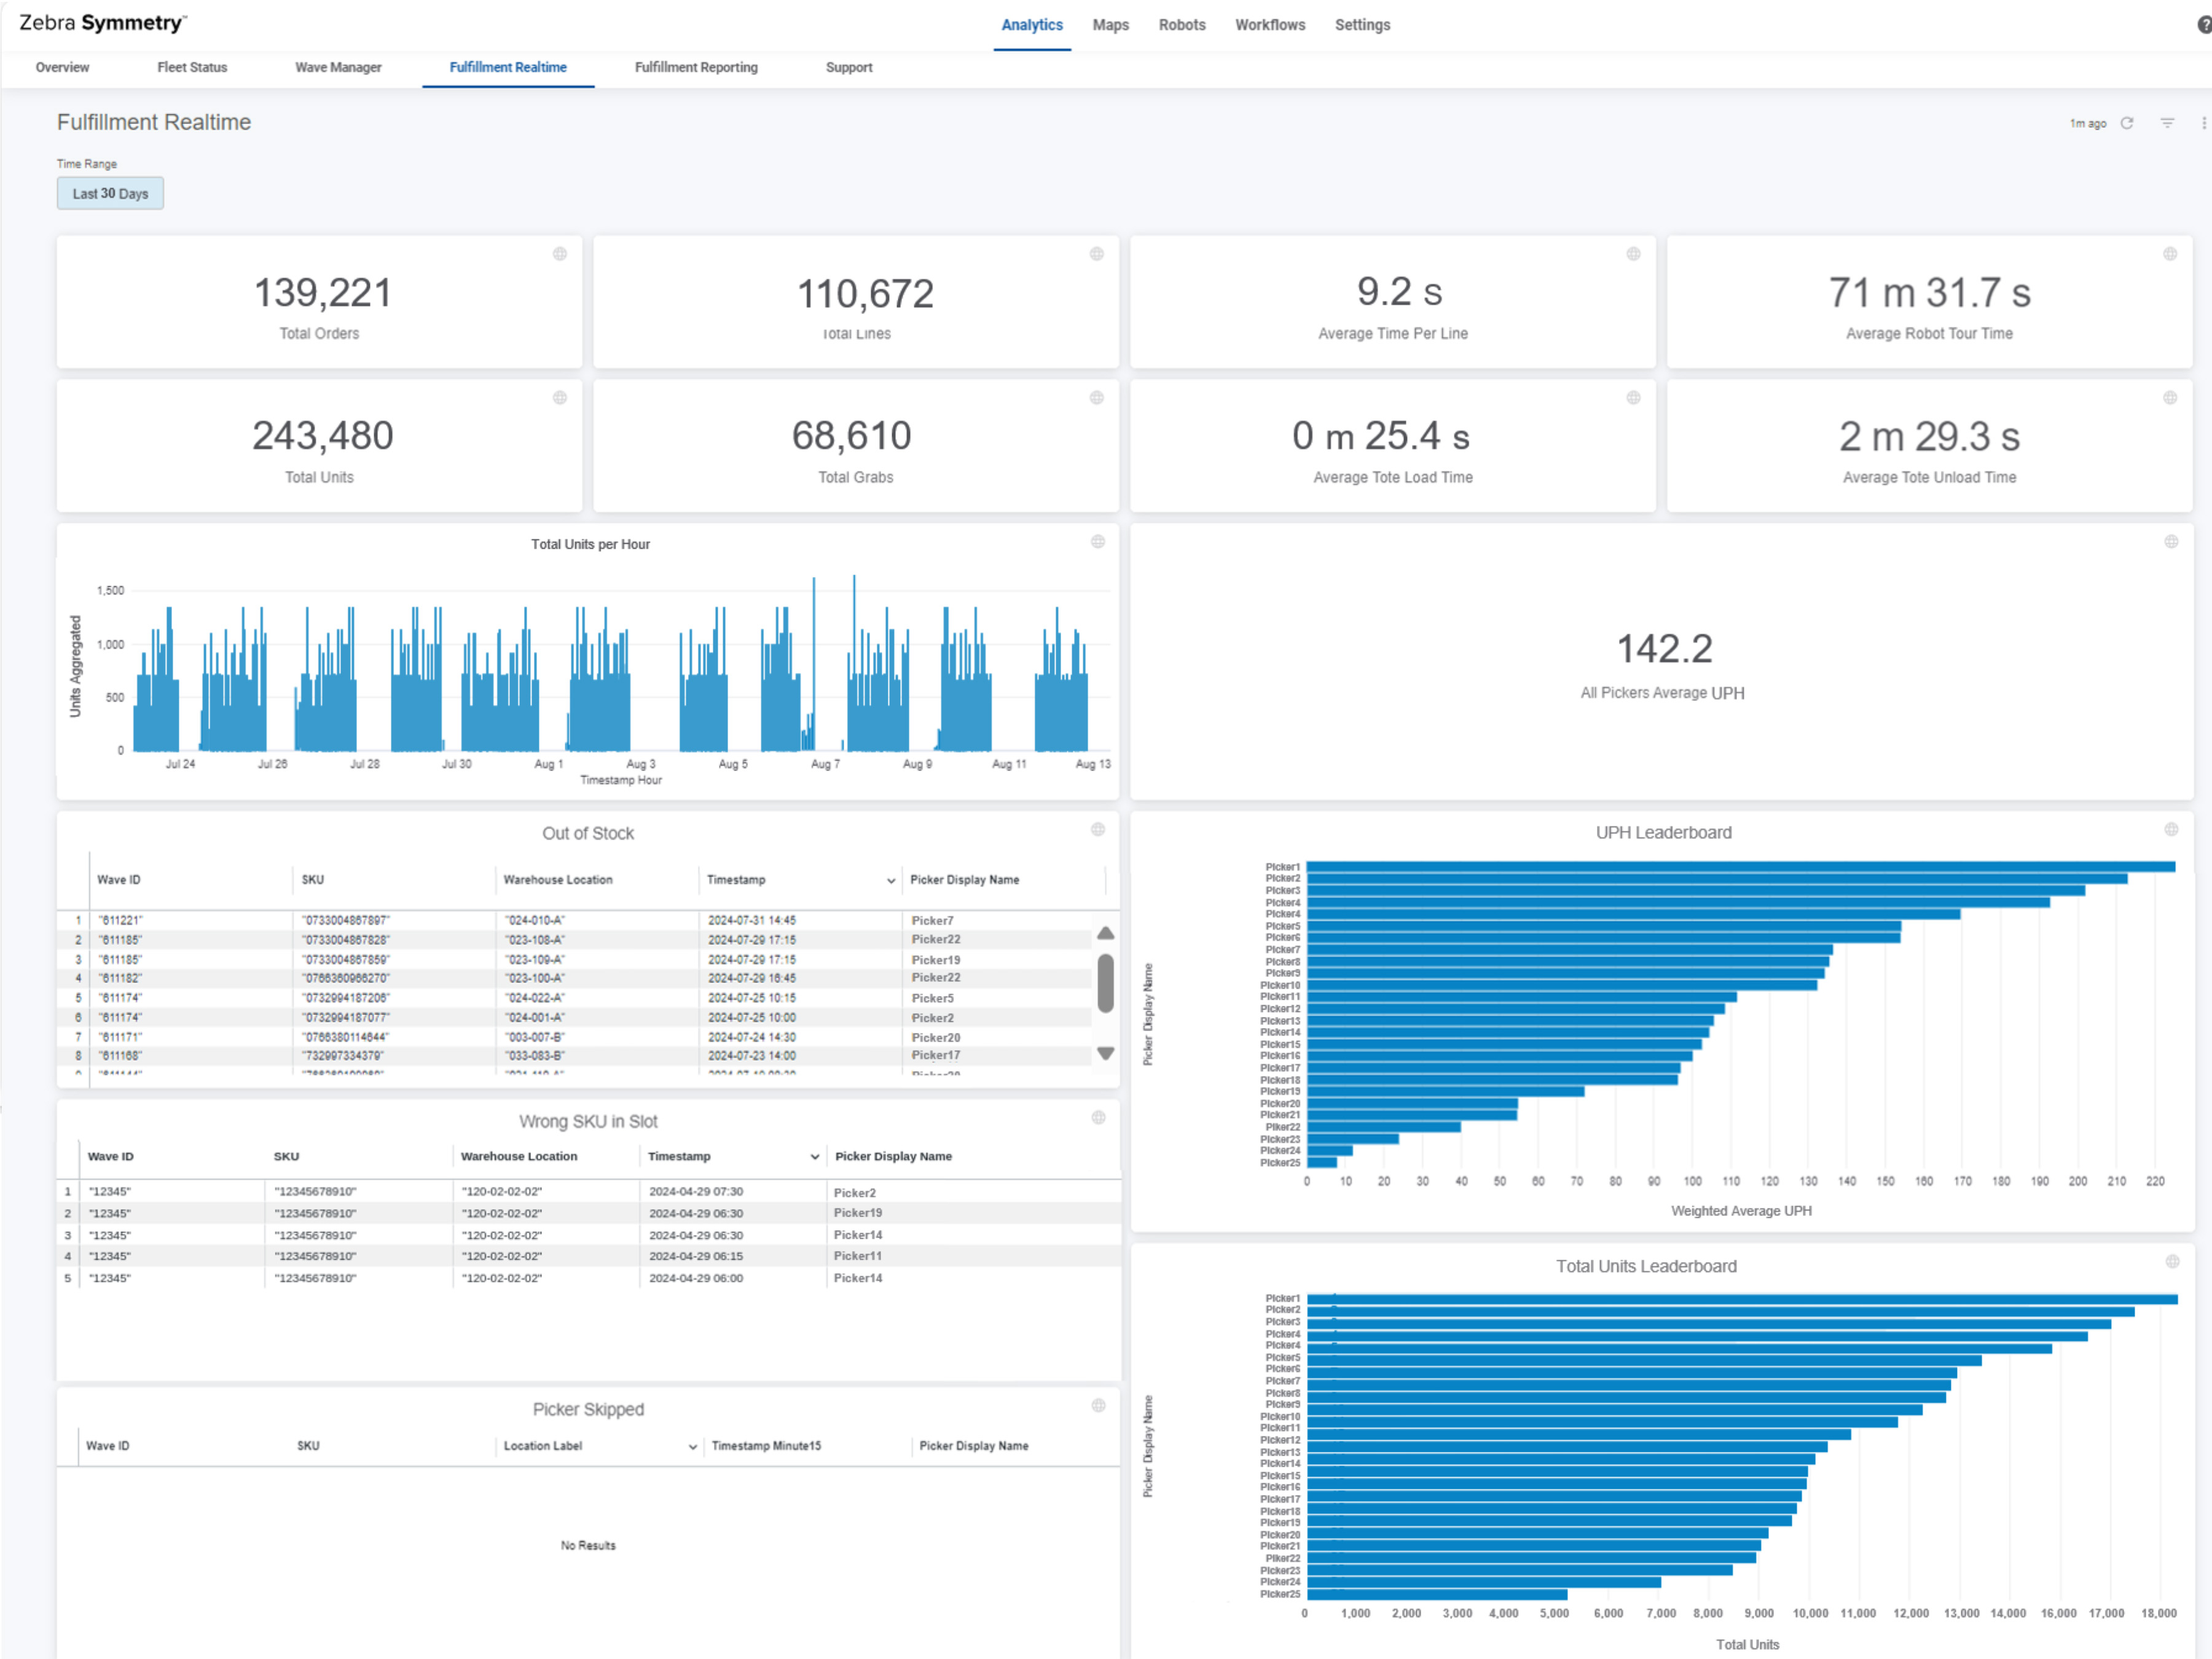This screenshot has width=2212, height=1659.
Task: Click the globe icon on Picker Skipped table
Action: [x=1098, y=1406]
